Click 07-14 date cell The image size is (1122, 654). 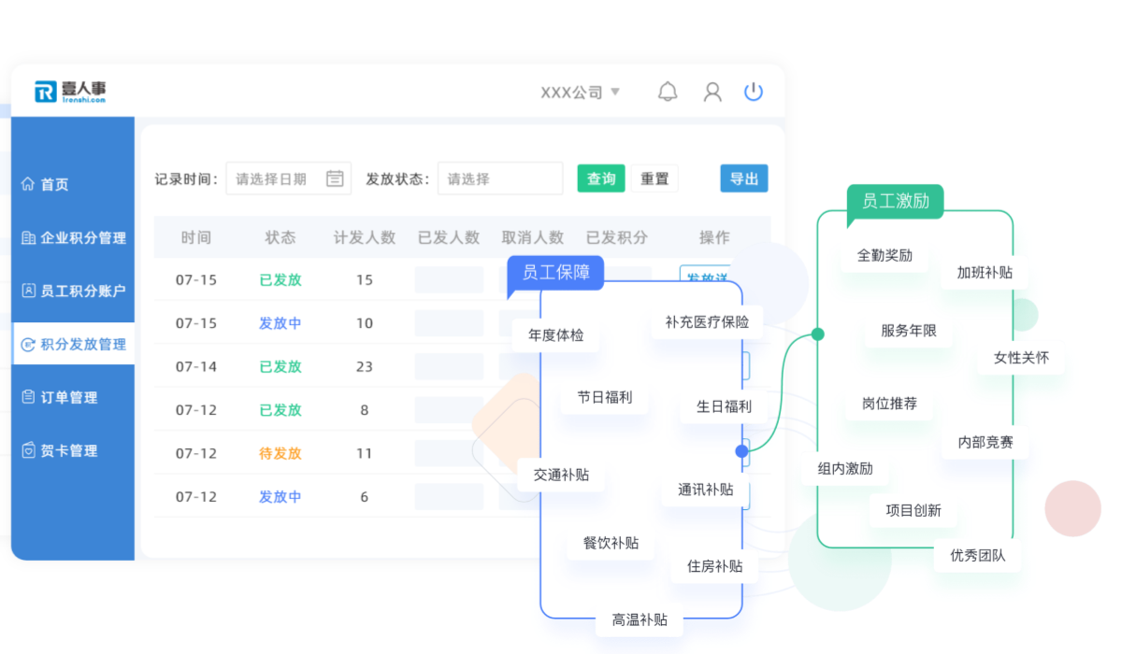(196, 366)
